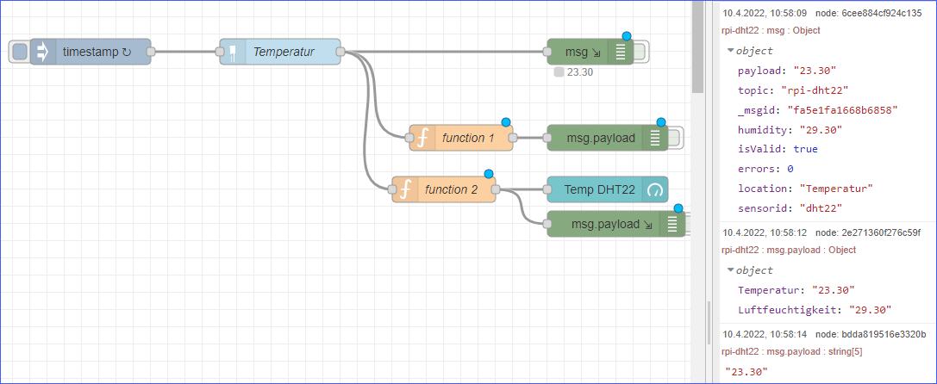Viewport: 937px width, 384px height.
Task: Click the Temperatur node output port
Action: pos(340,52)
